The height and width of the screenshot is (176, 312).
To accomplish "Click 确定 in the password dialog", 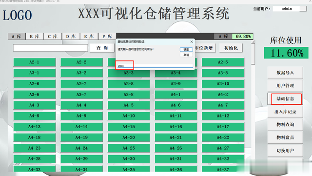I will [x=186, y=49].
